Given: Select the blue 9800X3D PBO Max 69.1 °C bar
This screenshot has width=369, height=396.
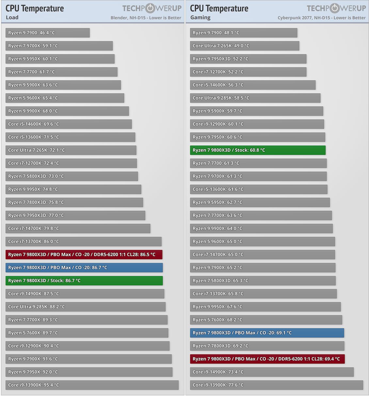Looking at the screenshot, I should [x=267, y=333].
